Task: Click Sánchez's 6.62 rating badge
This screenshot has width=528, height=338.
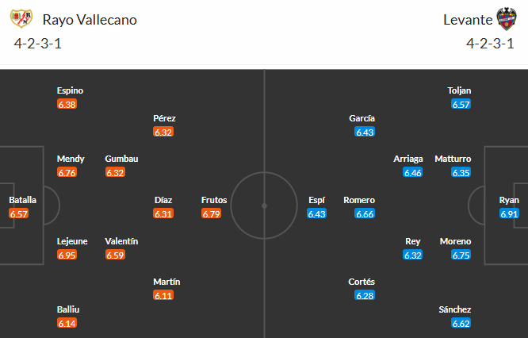Action: 461,323
